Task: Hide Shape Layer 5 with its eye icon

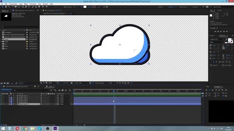Action: pos(1,96)
